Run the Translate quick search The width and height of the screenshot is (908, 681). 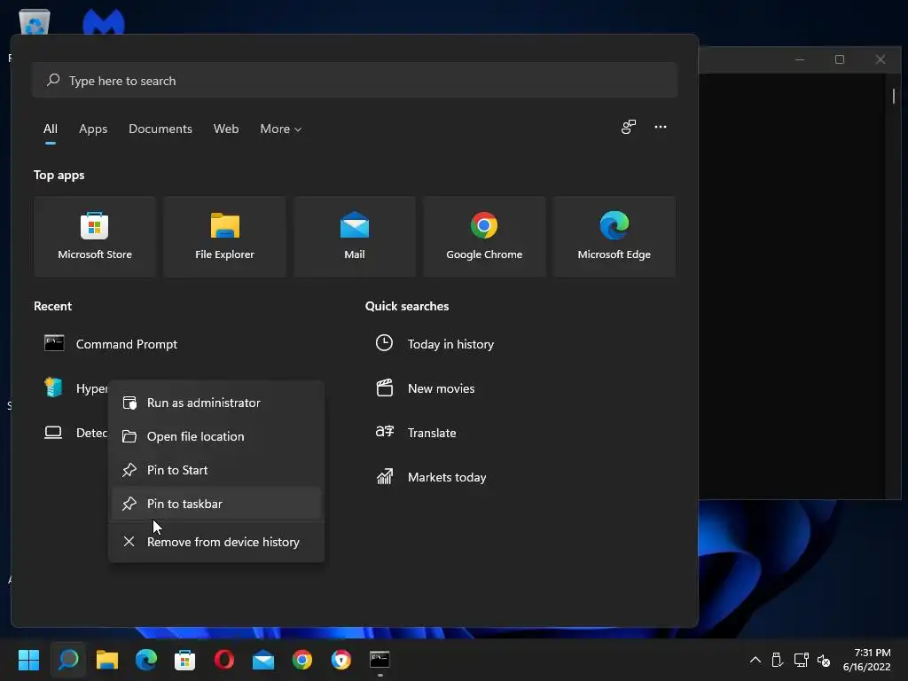point(416,433)
